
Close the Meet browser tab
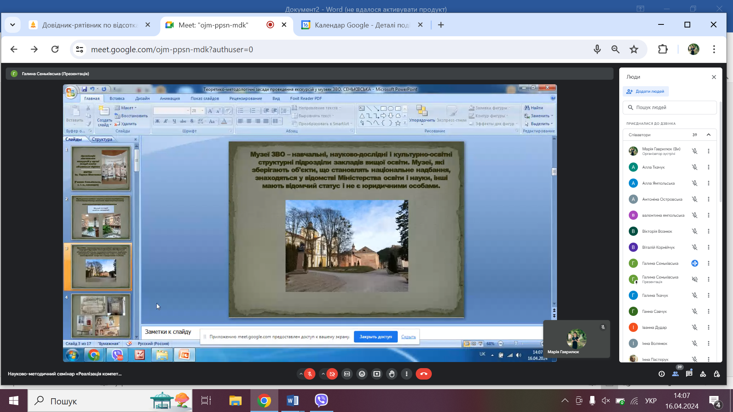(284, 25)
